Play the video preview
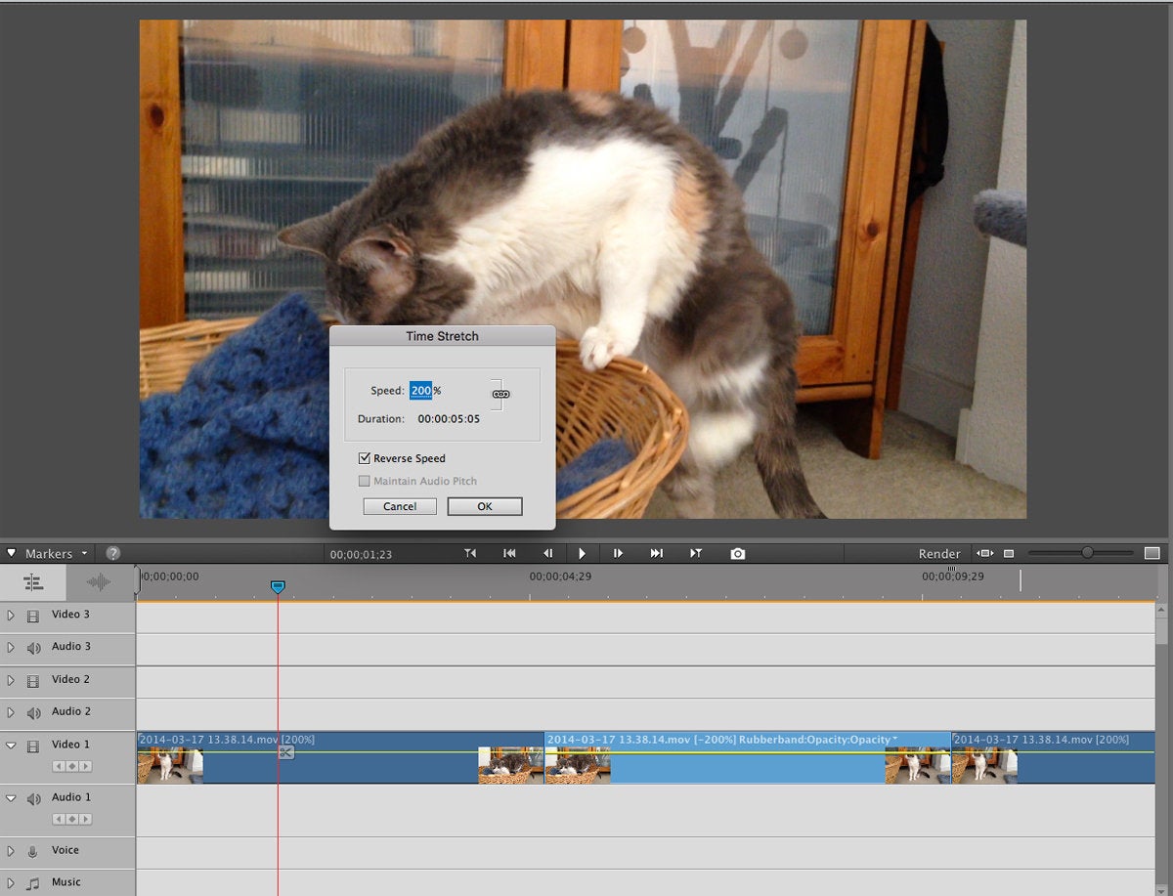 (x=583, y=553)
